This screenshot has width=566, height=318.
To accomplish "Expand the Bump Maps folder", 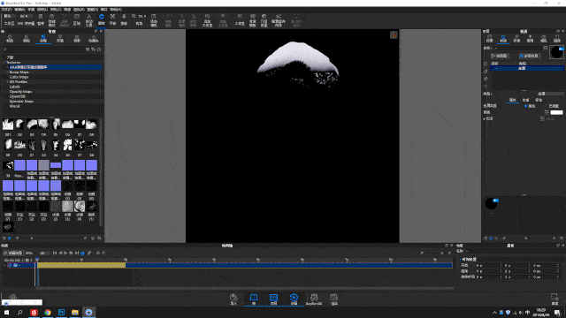I will click(7, 72).
